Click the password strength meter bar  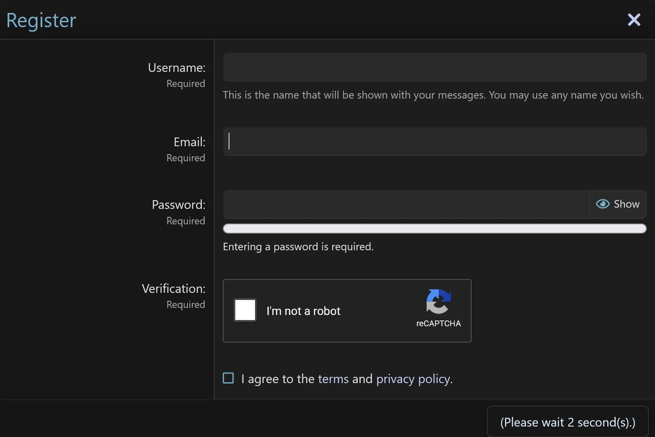coord(435,229)
